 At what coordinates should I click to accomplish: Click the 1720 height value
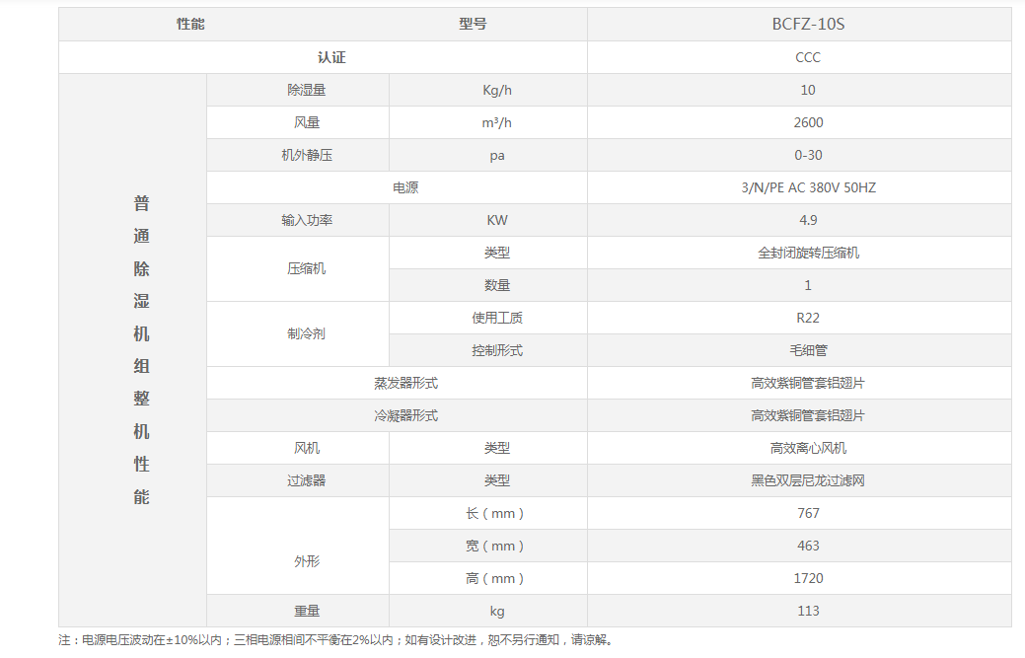pyautogui.click(x=808, y=578)
